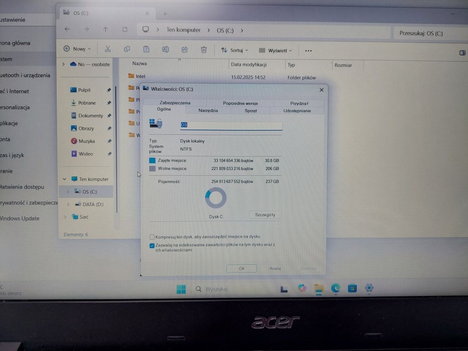This screenshot has height=351, width=468.
Task: Collapse the Ten komputer tree node
Action: 64,179
